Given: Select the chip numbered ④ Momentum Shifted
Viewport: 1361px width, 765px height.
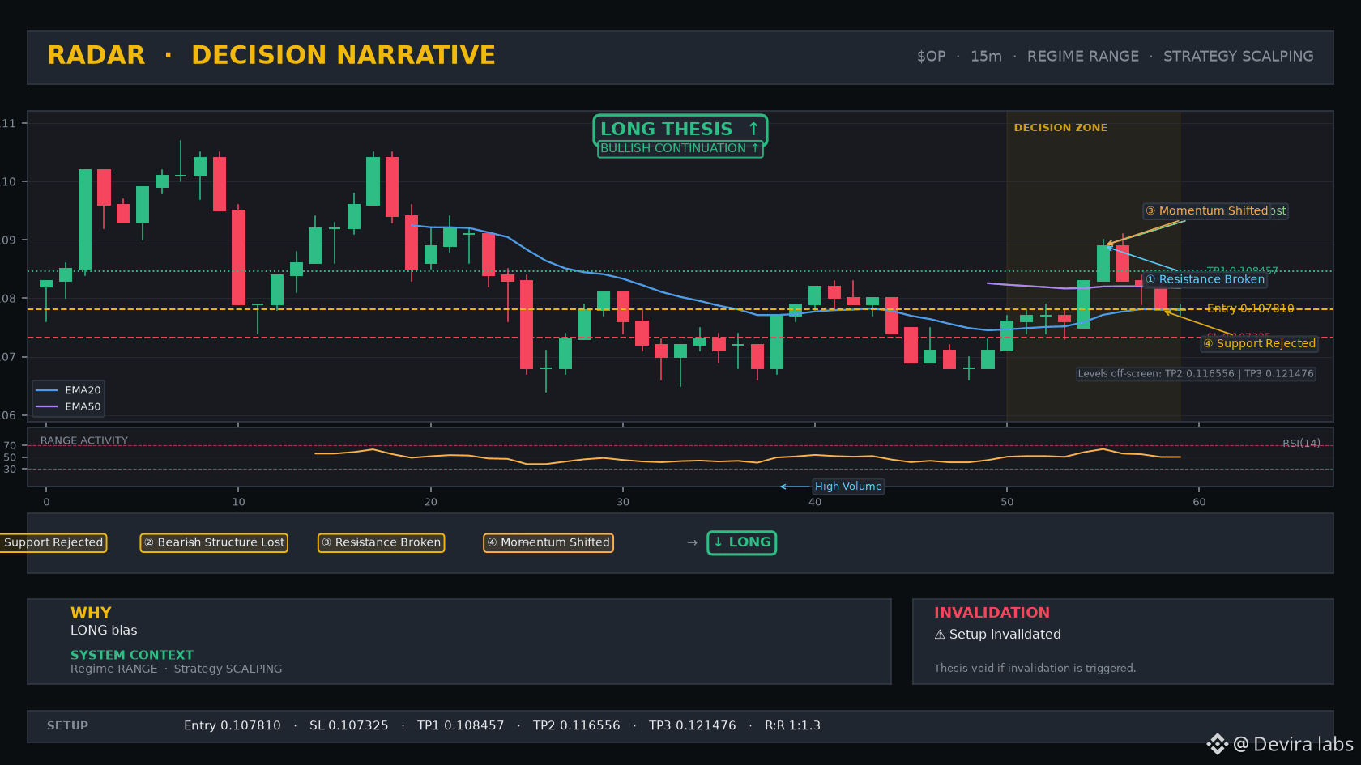Looking at the screenshot, I should (x=548, y=542).
